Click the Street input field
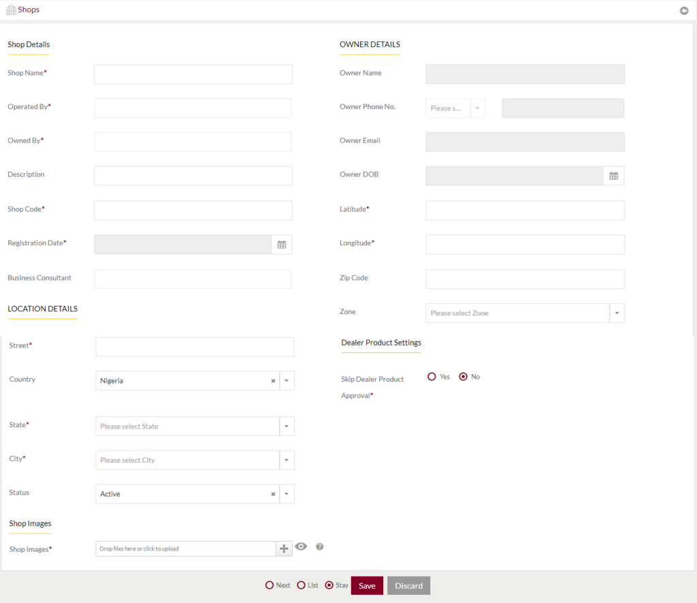Image resolution: width=697 pixels, height=603 pixels. click(195, 347)
